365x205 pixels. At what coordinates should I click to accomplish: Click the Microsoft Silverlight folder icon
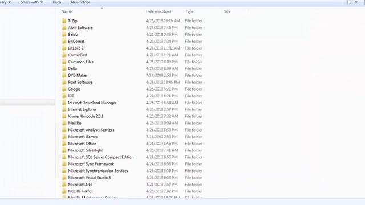point(64,150)
